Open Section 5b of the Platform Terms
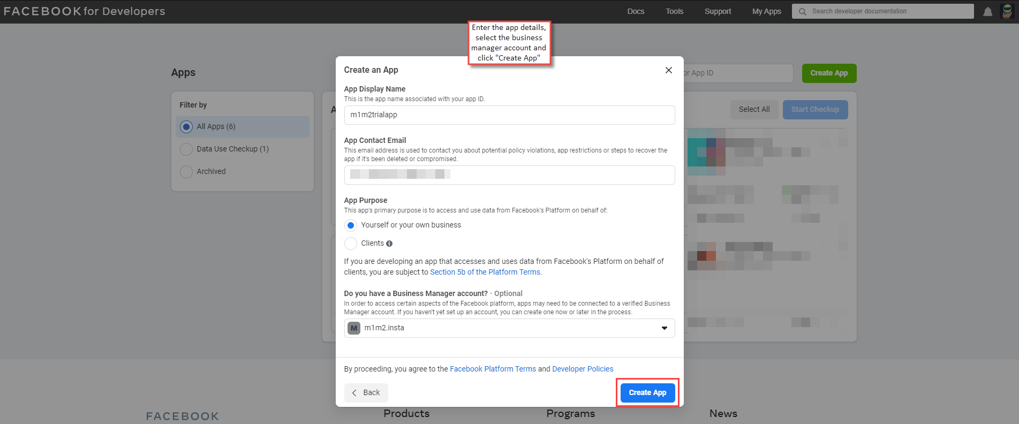 486,272
